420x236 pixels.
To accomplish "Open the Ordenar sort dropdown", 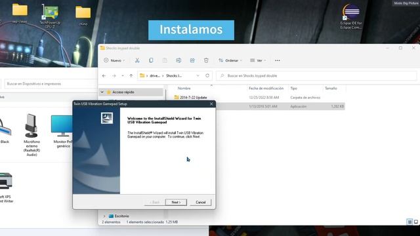I will pyautogui.click(x=230, y=60).
